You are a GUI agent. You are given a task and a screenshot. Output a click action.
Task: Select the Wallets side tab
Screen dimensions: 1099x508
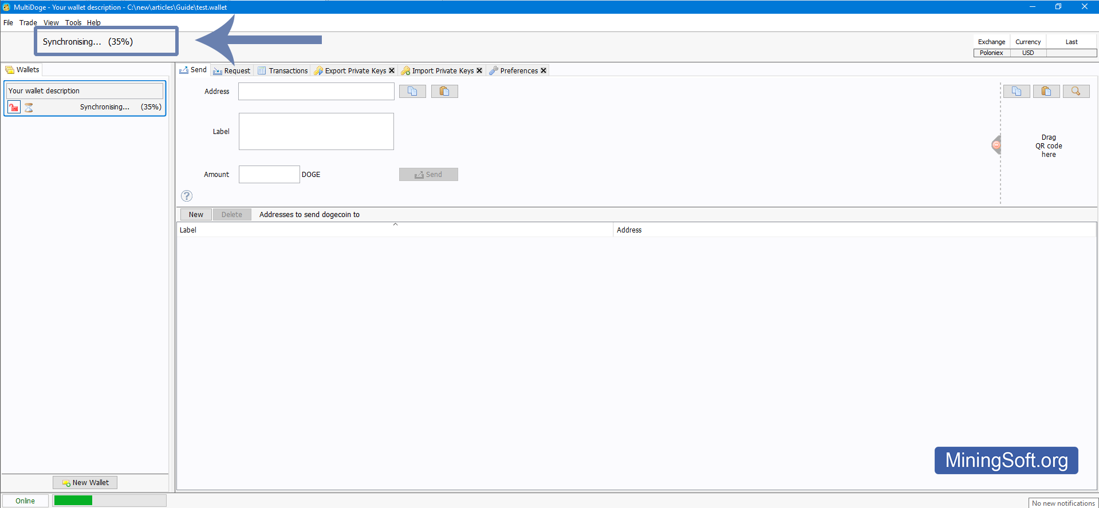[x=22, y=70]
